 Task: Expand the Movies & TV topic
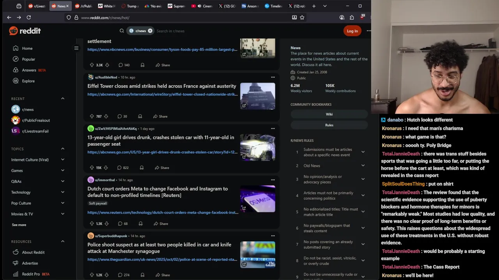63,214
